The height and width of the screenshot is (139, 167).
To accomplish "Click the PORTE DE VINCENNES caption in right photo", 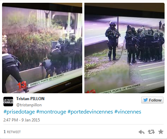I will (x=126, y=89).
